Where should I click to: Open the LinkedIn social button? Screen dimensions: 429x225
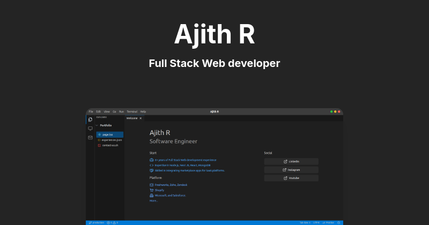(291, 162)
